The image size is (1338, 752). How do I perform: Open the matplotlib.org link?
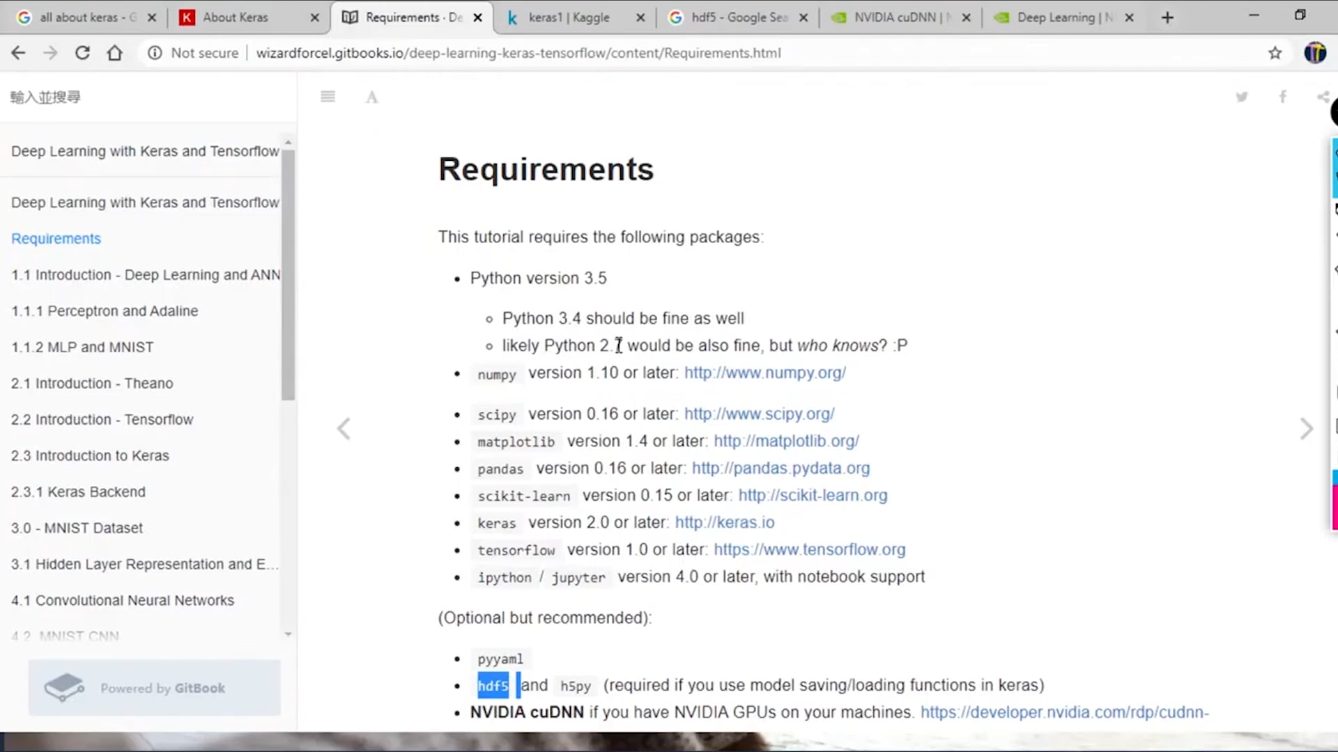pos(786,441)
